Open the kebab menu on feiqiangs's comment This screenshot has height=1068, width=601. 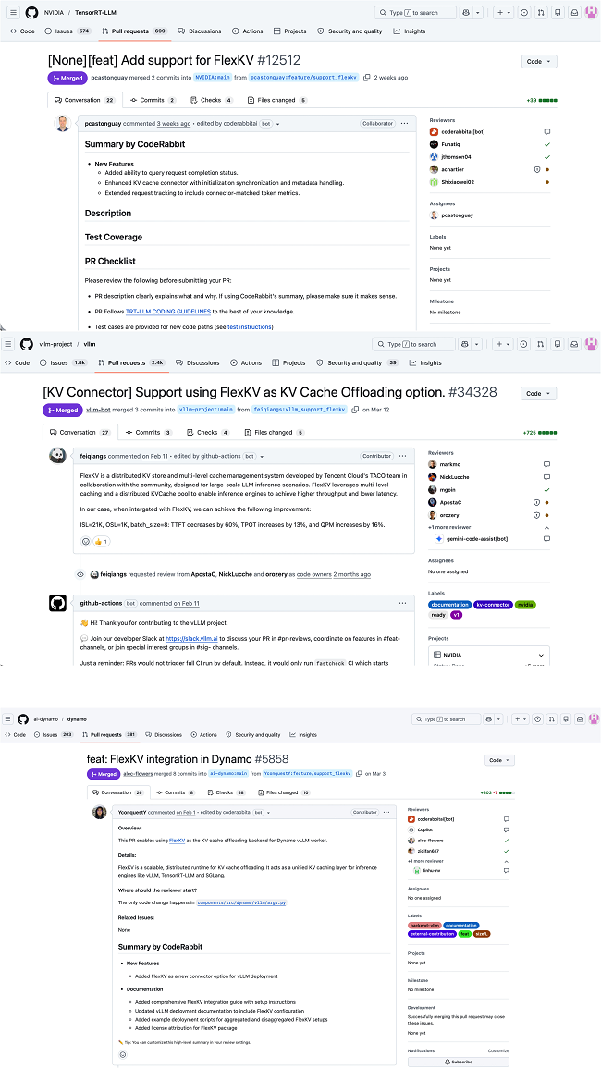(x=404, y=456)
